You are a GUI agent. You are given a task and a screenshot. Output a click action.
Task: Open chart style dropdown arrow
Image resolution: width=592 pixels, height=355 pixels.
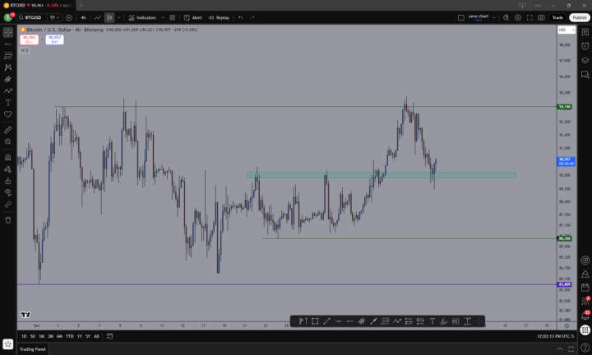(x=119, y=18)
